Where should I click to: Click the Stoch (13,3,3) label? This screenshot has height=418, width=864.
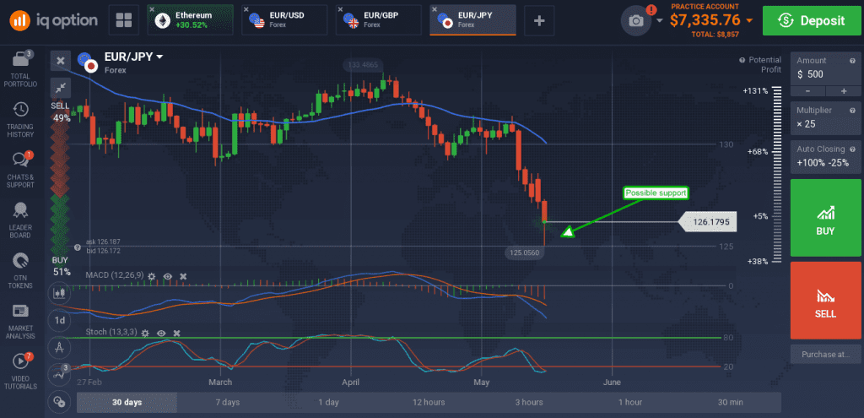coord(112,333)
